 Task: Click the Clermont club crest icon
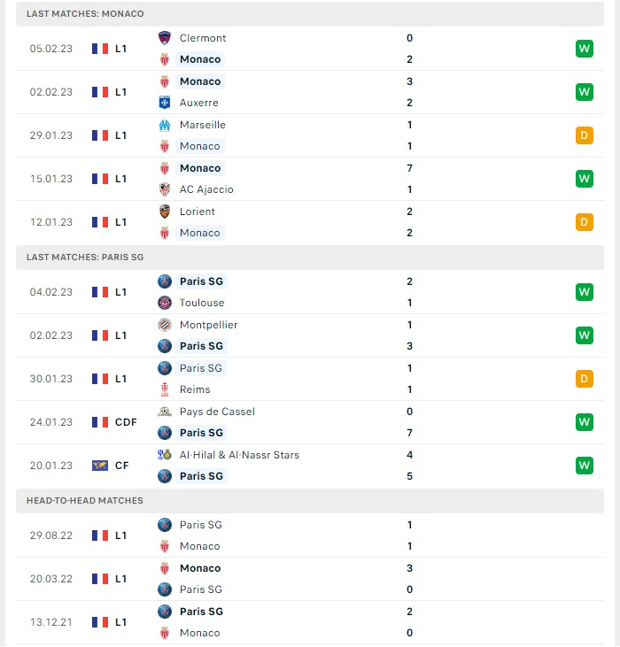164,38
